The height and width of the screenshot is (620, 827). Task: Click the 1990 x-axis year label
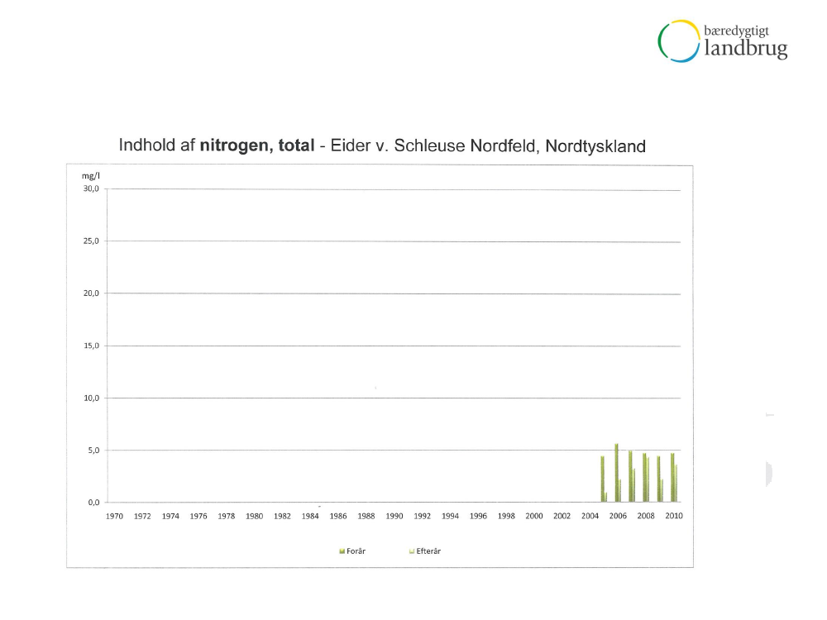(x=394, y=517)
